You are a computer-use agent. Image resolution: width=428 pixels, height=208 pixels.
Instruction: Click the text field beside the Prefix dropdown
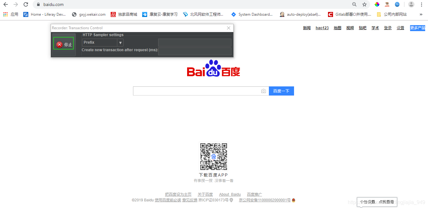tap(195, 42)
